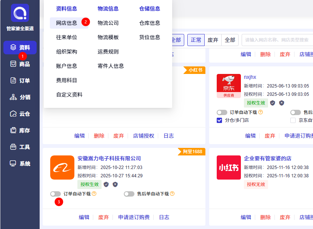Click 删除 in the 小红书 tagged card
This screenshot has width=313, height=229.
click(99, 136)
